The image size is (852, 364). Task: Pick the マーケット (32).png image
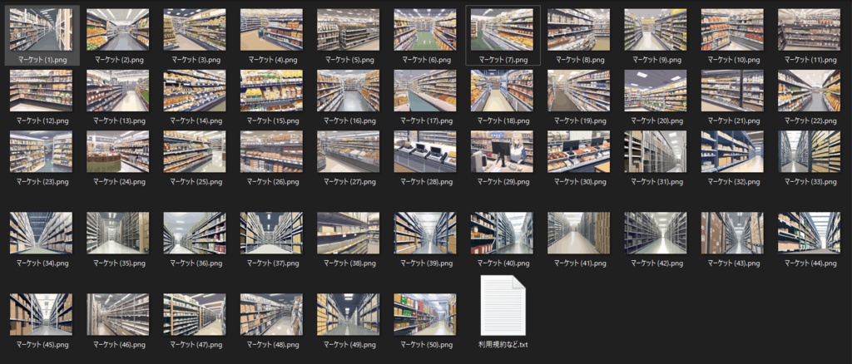point(732,151)
